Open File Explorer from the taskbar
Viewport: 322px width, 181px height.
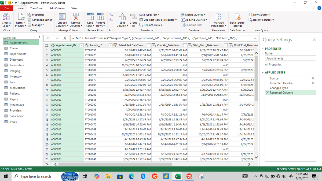click(108, 176)
